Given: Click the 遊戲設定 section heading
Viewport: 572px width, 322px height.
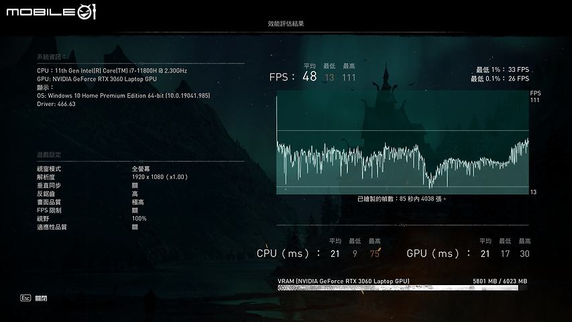Looking at the screenshot, I should pos(49,155).
